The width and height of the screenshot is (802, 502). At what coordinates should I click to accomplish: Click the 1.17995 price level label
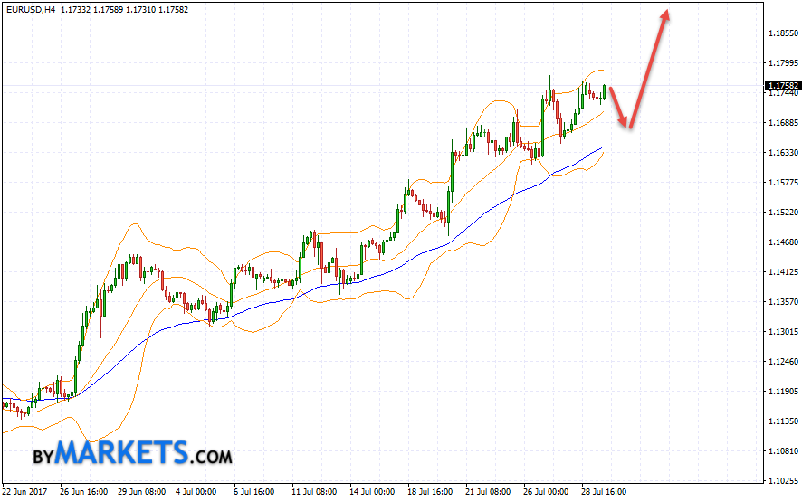click(x=781, y=62)
